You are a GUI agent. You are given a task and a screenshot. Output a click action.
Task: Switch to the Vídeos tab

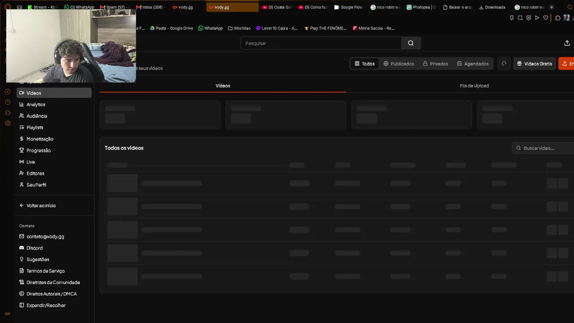223,86
